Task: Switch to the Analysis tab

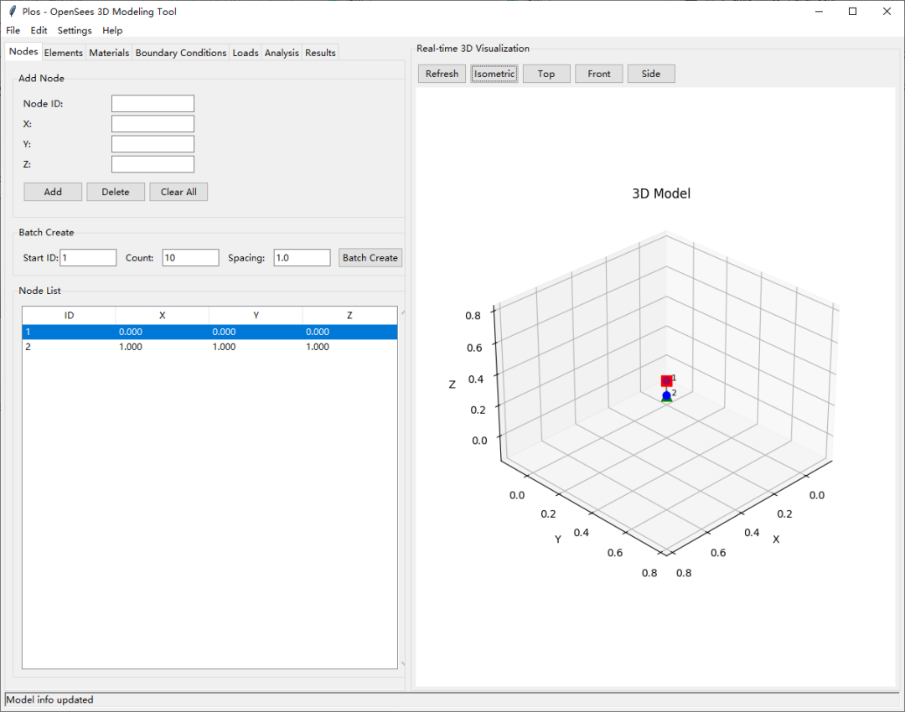Action: (282, 53)
